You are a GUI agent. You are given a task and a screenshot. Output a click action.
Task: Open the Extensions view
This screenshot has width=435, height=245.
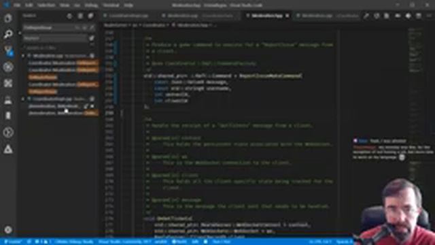[x=8, y=83]
